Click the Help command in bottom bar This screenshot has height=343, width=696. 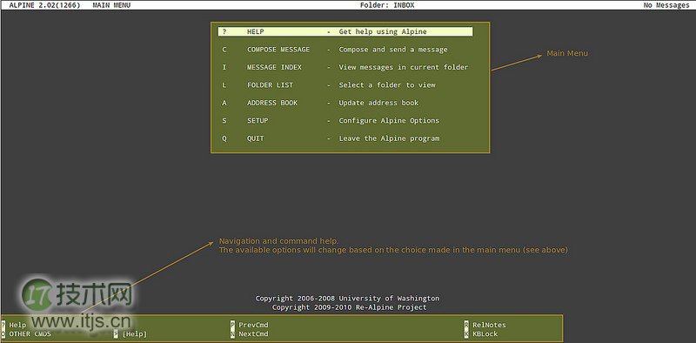(17, 325)
